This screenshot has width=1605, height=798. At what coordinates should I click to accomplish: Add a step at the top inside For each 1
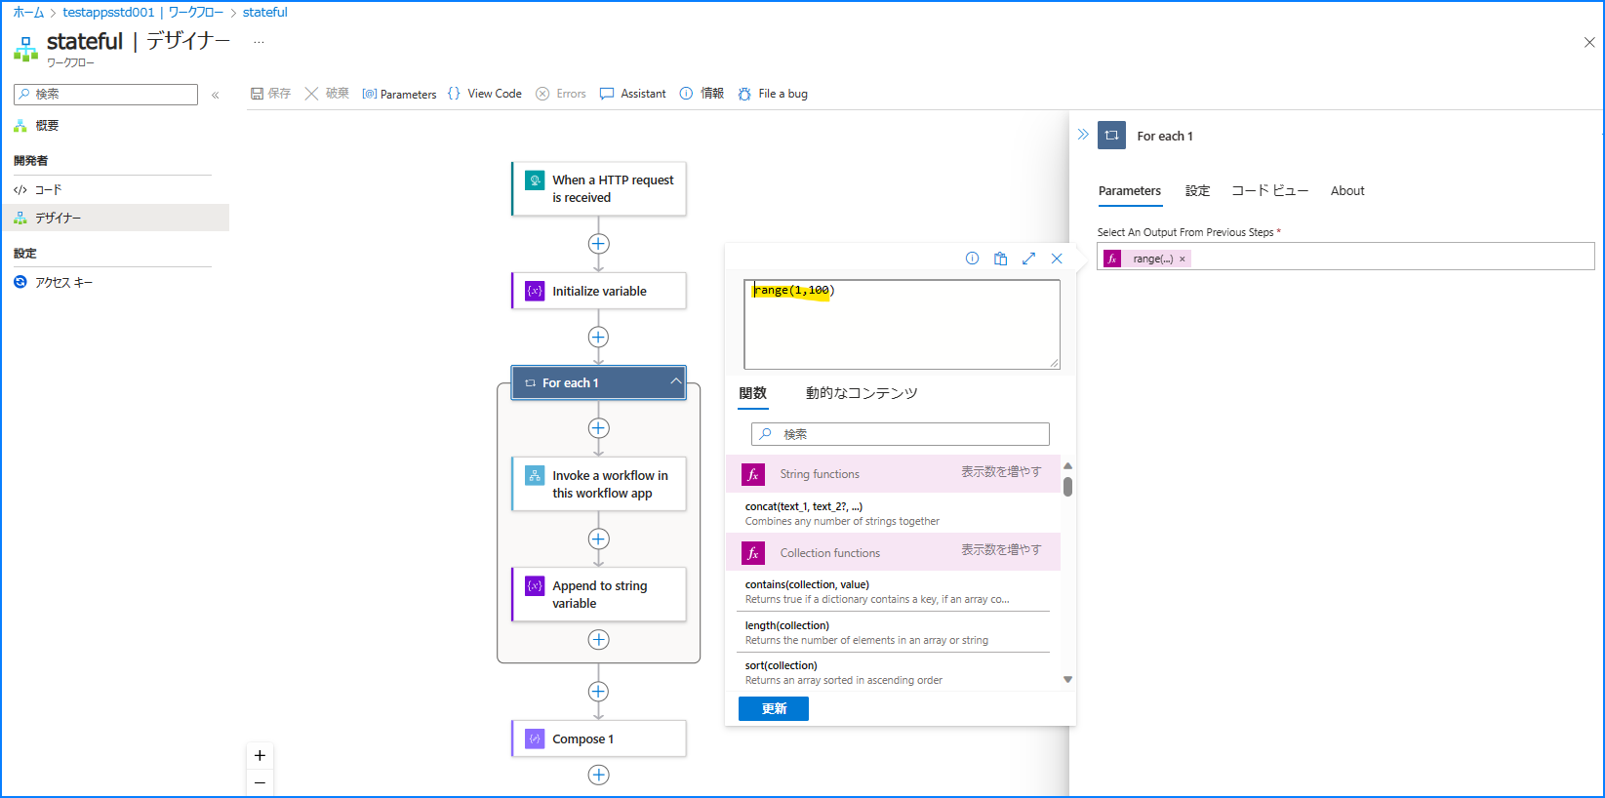599,428
